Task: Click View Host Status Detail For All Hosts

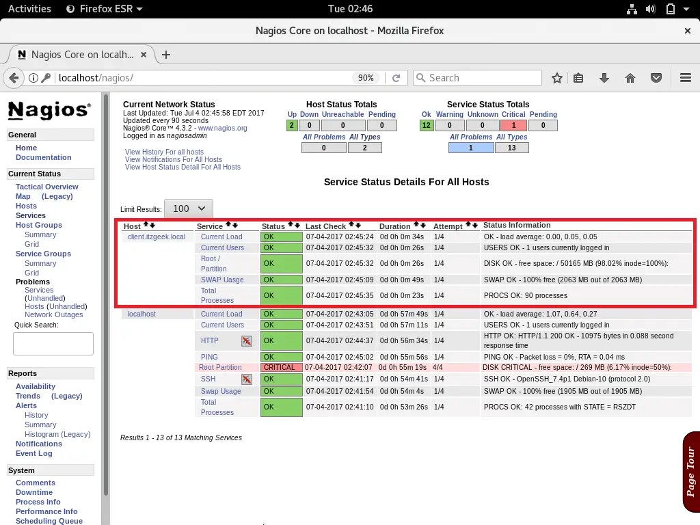Action: coord(182,167)
